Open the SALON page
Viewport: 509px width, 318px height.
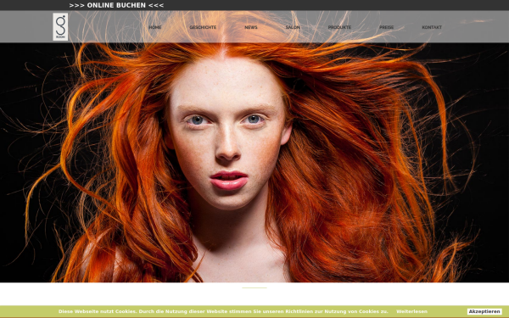[293, 27]
